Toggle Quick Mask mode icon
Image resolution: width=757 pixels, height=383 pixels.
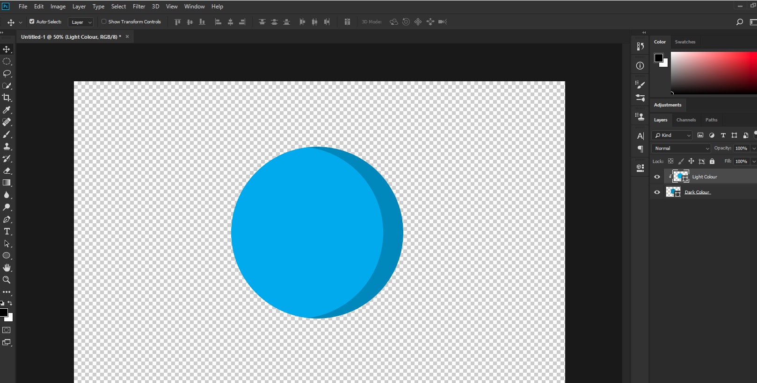click(x=7, y=330)
